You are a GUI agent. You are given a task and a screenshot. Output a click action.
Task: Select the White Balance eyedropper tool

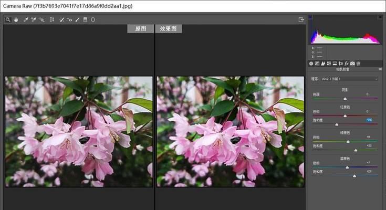pos(26,19)
